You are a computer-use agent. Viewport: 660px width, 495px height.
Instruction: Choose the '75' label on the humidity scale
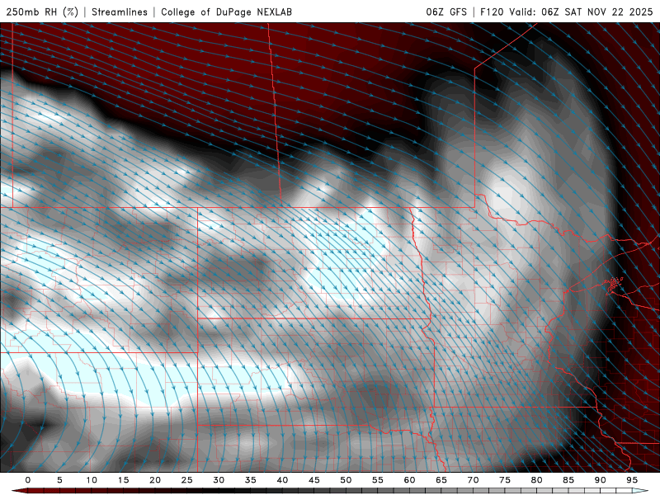tap(505, 480)
